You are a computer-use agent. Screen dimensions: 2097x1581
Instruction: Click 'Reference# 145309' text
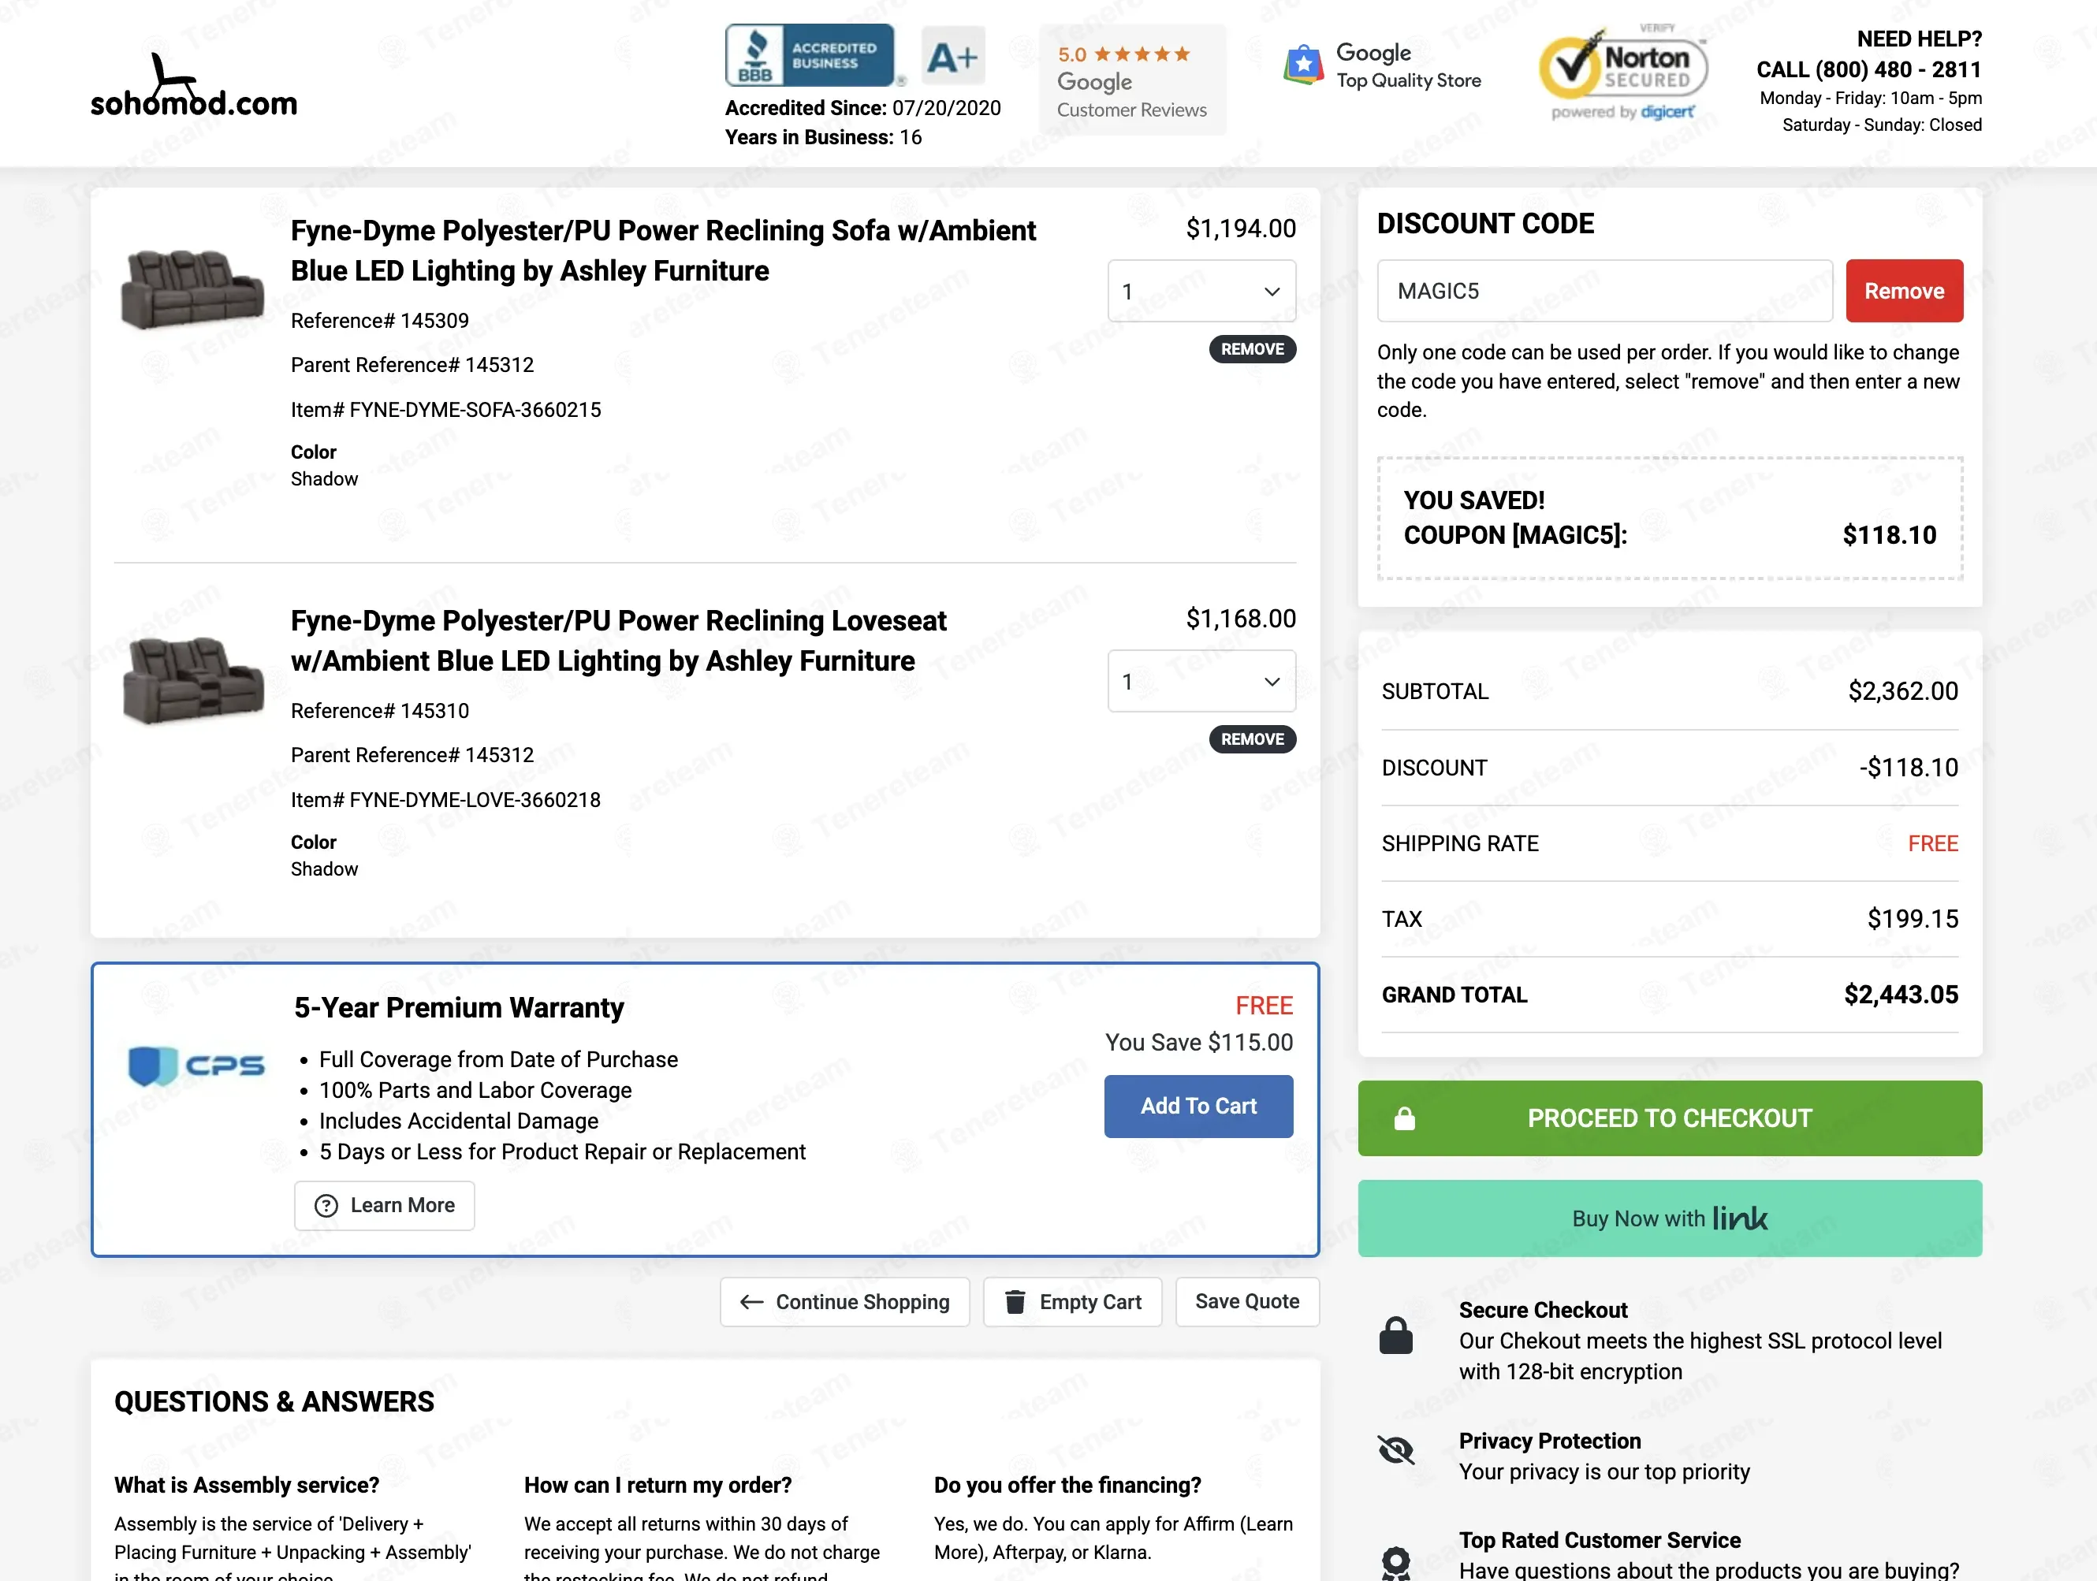[379, 320]
